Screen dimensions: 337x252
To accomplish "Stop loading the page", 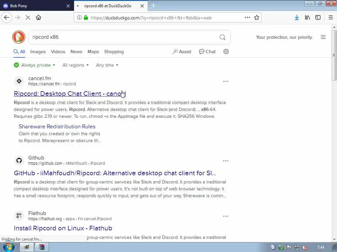I will tap(28, 18).
